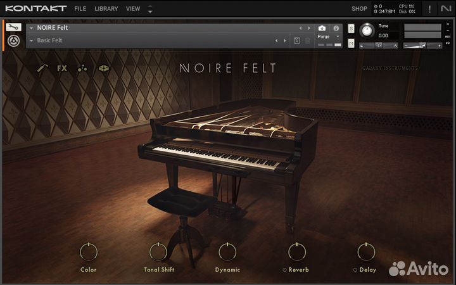Click the Color label
The height and width of the screenshot is (285, 456).
coord(89,270)
